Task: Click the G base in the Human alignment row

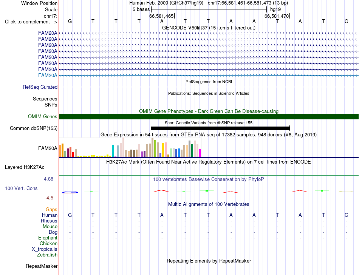Action: (70, 215)
